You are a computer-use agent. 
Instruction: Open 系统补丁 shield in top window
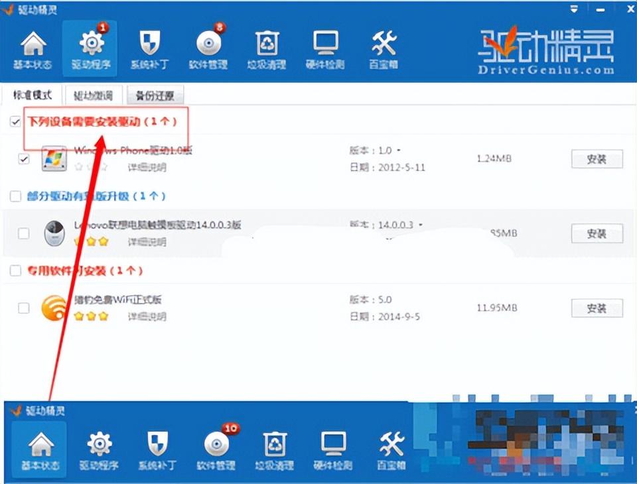pos(149,48)
